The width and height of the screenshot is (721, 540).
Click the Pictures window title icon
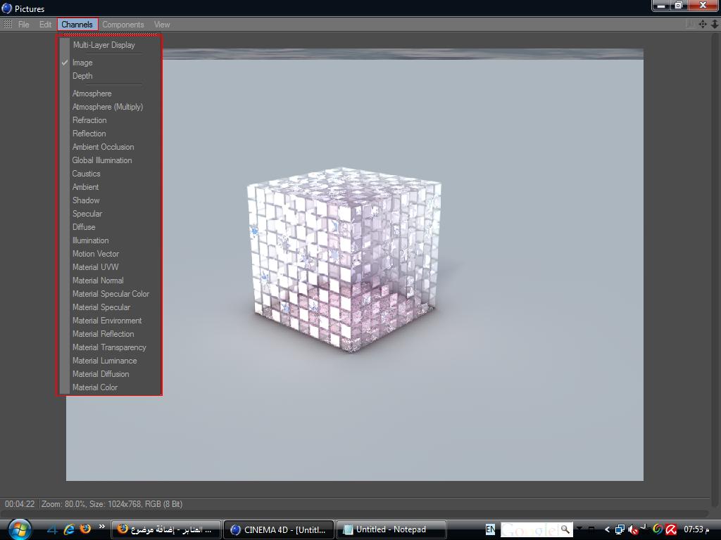(x=6, y=8)
